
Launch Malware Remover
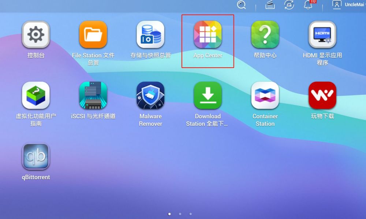150,95
